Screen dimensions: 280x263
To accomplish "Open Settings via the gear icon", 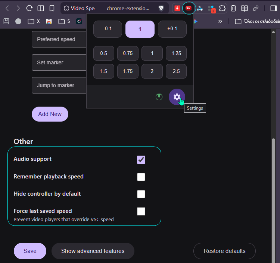I will (x=177, y=97).
